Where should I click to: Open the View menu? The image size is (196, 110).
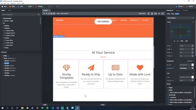point(8,3)
